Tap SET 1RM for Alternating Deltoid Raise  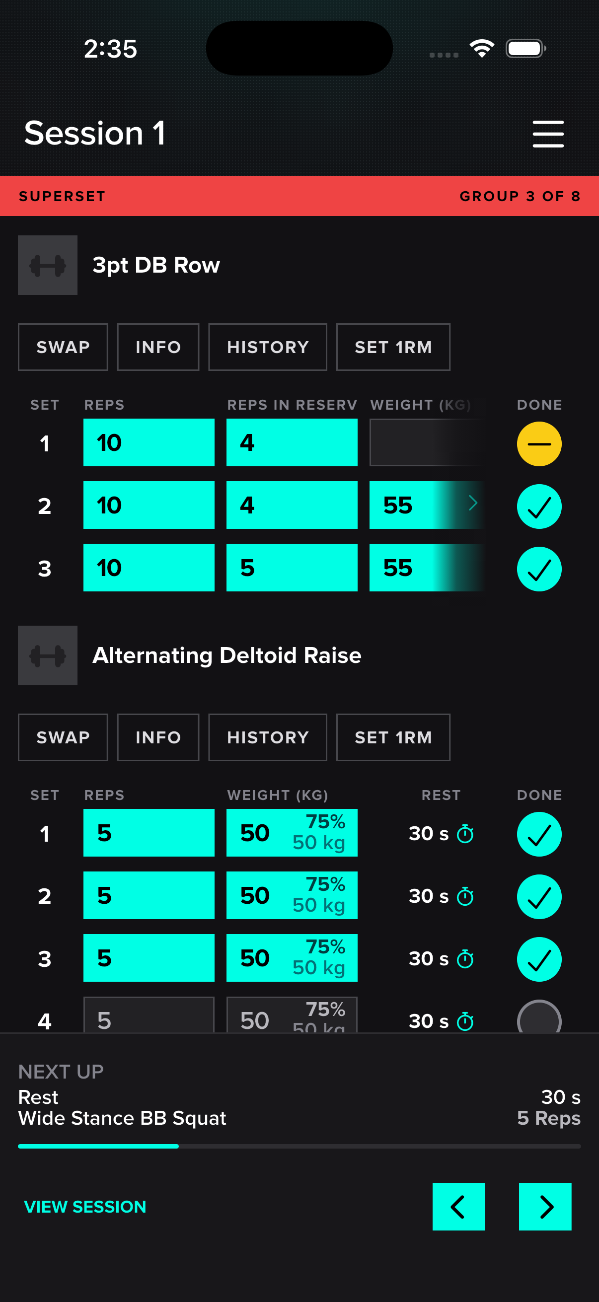click(x=393, y=737)
